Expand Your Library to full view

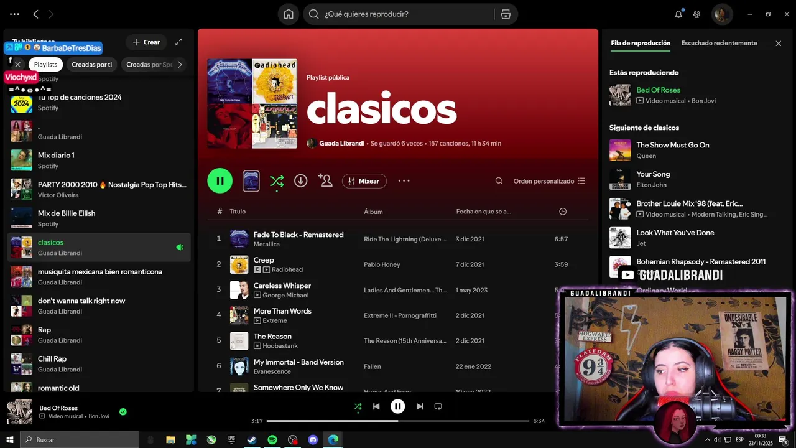coord(178,42)
